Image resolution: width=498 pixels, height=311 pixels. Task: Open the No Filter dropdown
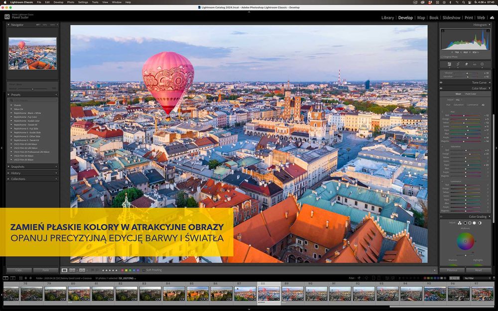click(x=477, y=278)
